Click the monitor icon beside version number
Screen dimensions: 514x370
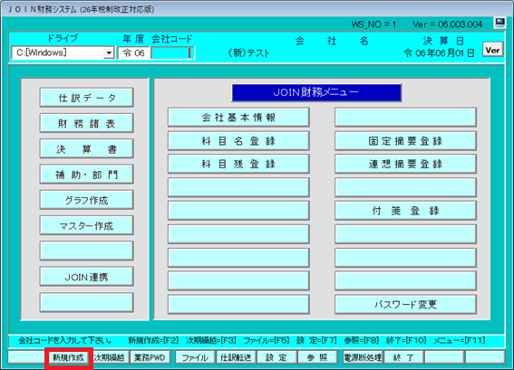tap(499, 23)
